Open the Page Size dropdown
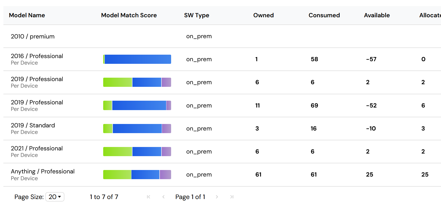The width and height of the screenshot is (441, 204). tap(55, 197)
